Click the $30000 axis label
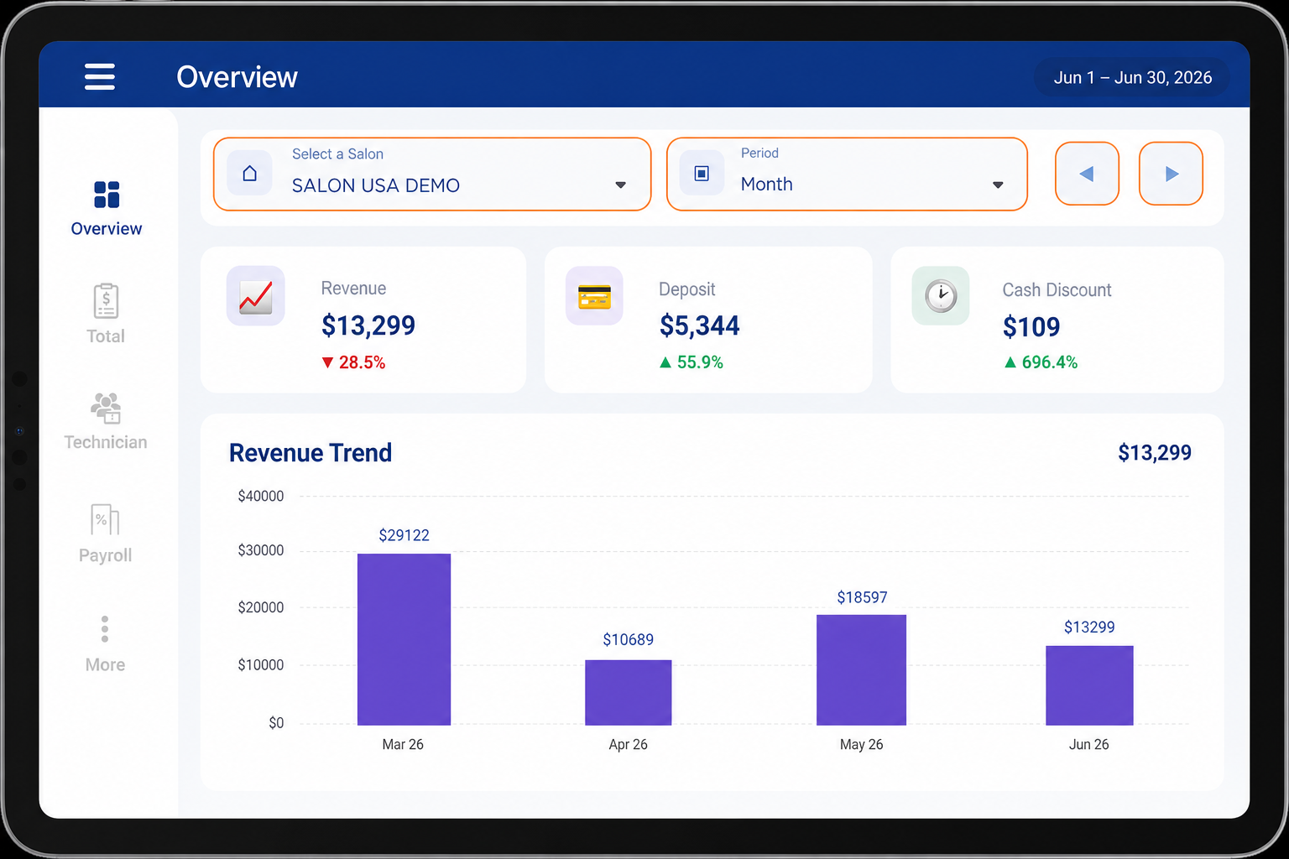1289x859 pixels. tap(261, 550)
